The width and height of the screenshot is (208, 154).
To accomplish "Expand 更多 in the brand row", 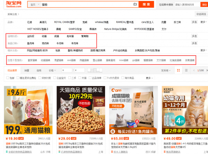I will tap(203, 22).
